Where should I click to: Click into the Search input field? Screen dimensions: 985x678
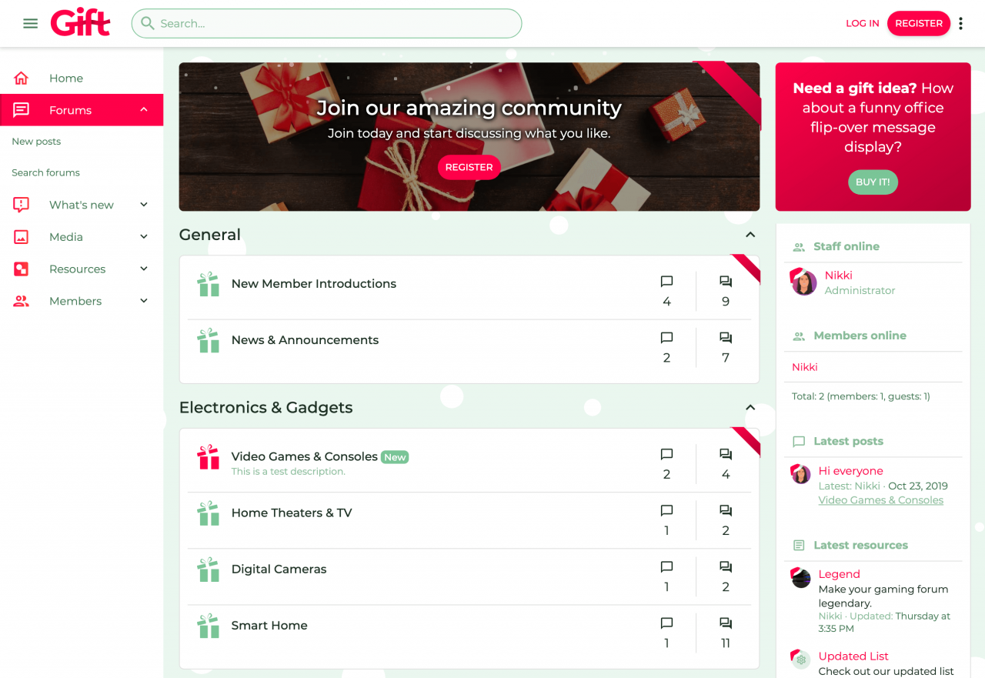tap(326, 23)
